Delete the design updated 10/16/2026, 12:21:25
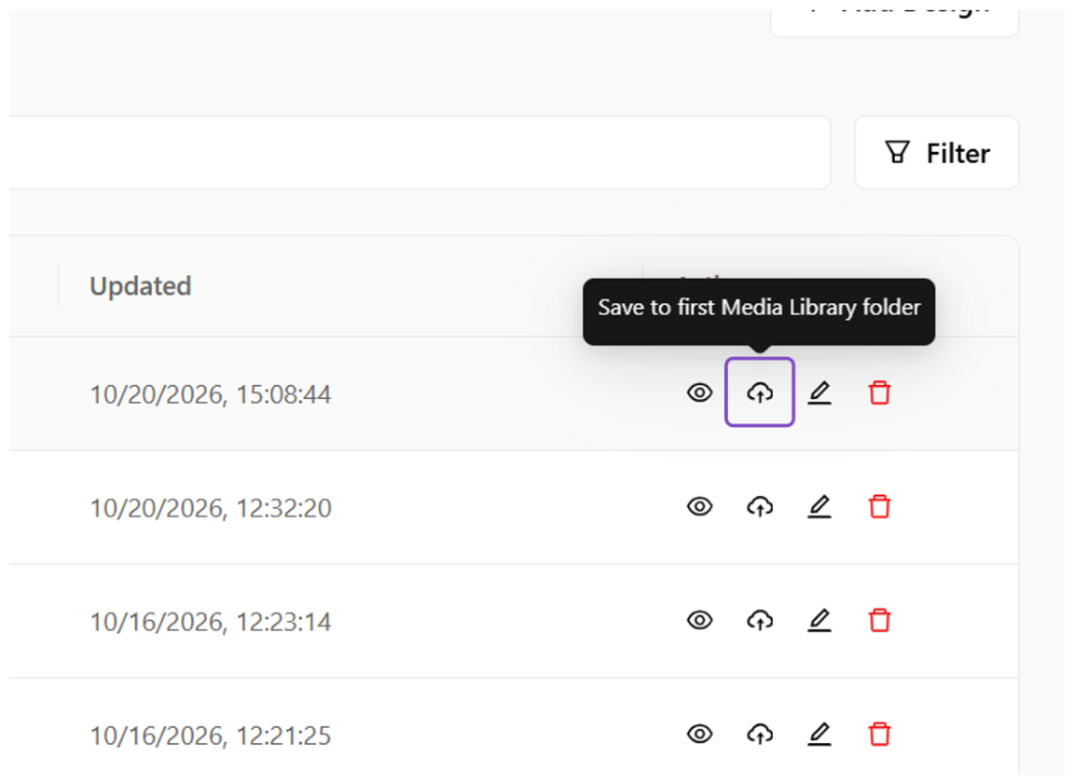This screenshot has width=1074, height=784. point(879,734)
